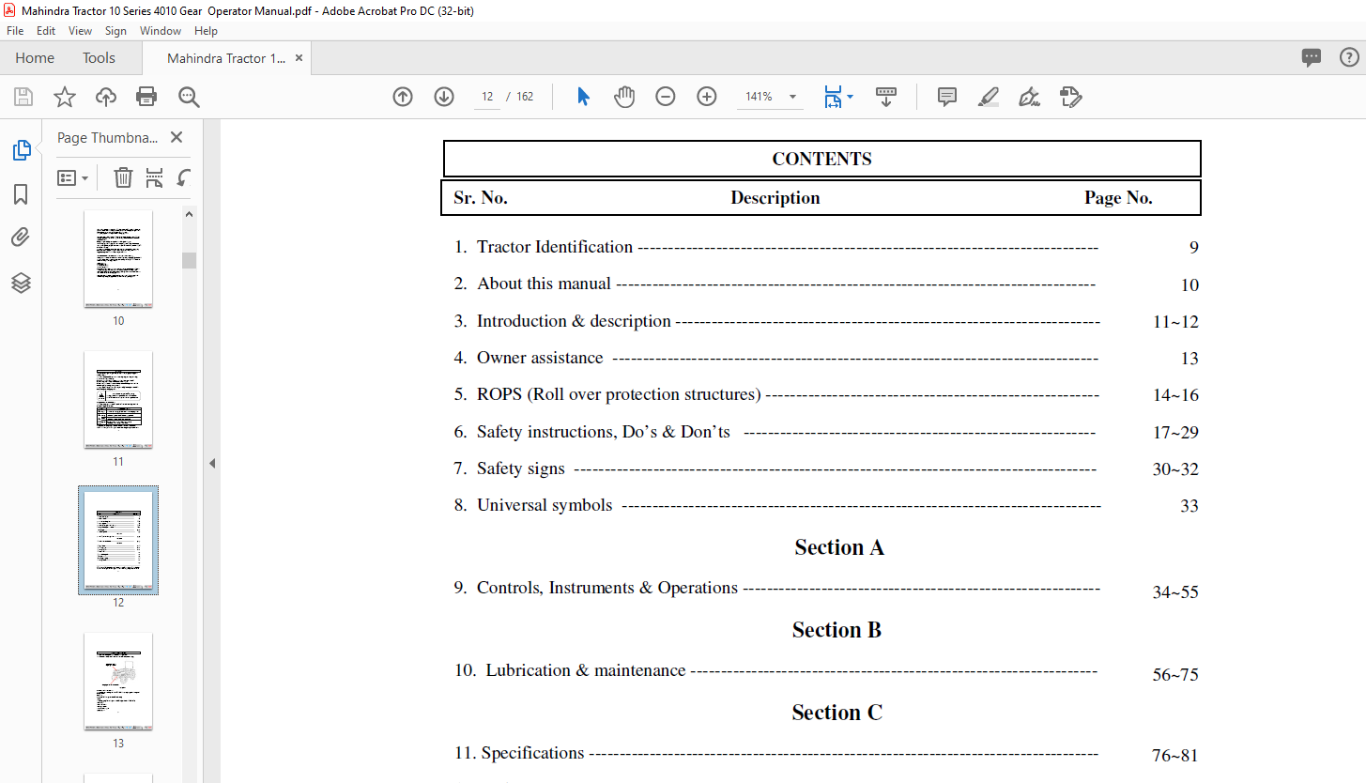Image resolution: width=1366 pixels, height=783 pixels.
Task: Zoom out with the minus button
Action: click(x=666, y=97)
